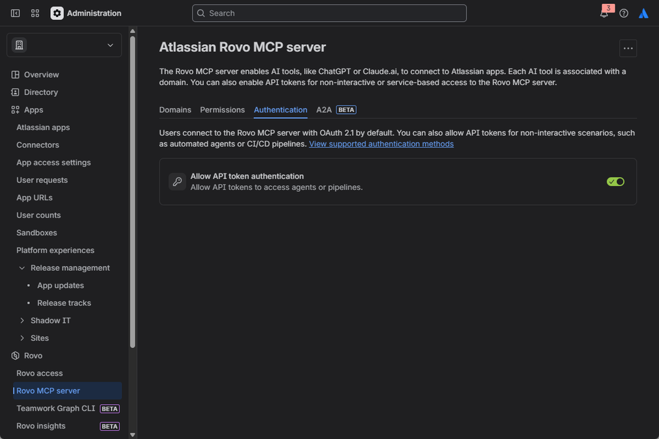Select the Authentication tab
Image resolution: width=659 pixels, height=439 pixels.
tap(280, 109)
